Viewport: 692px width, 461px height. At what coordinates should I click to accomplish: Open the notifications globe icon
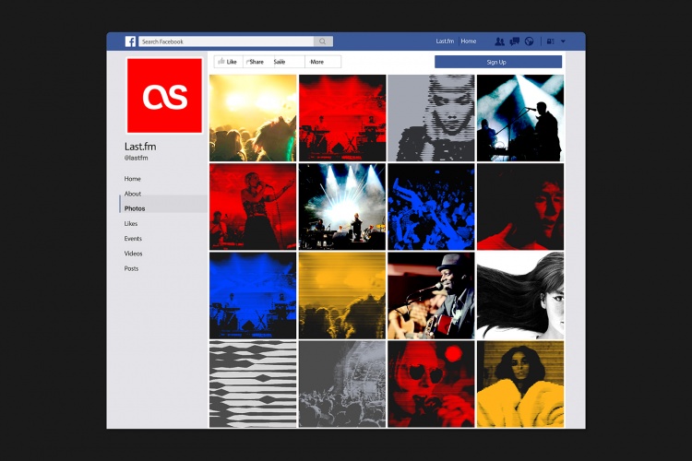[x=529, y=41]
